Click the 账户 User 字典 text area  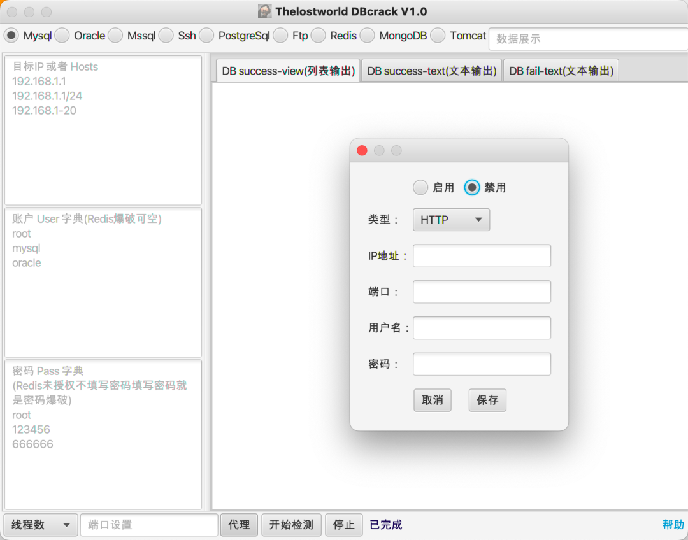pyautogui.click(x=103, y=283)
